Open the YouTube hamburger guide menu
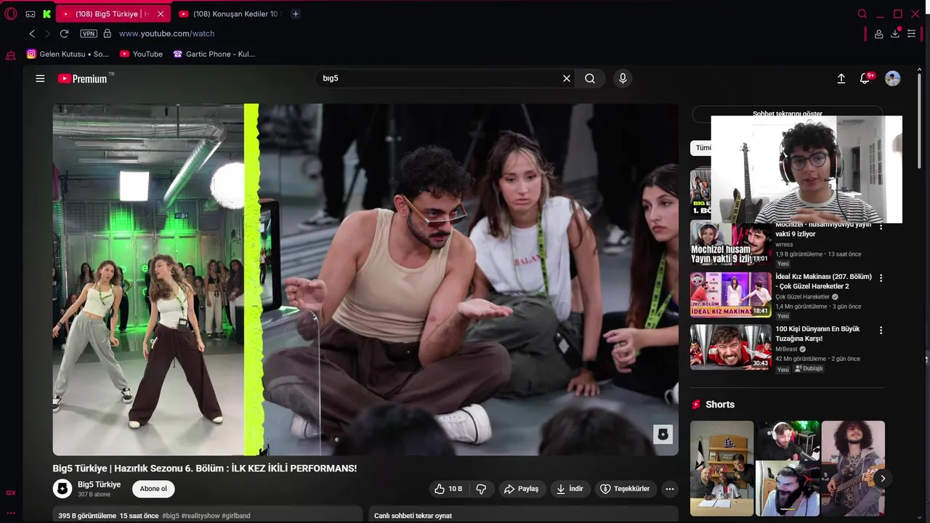Screen dimensions: 930x523 coord(40,78)
